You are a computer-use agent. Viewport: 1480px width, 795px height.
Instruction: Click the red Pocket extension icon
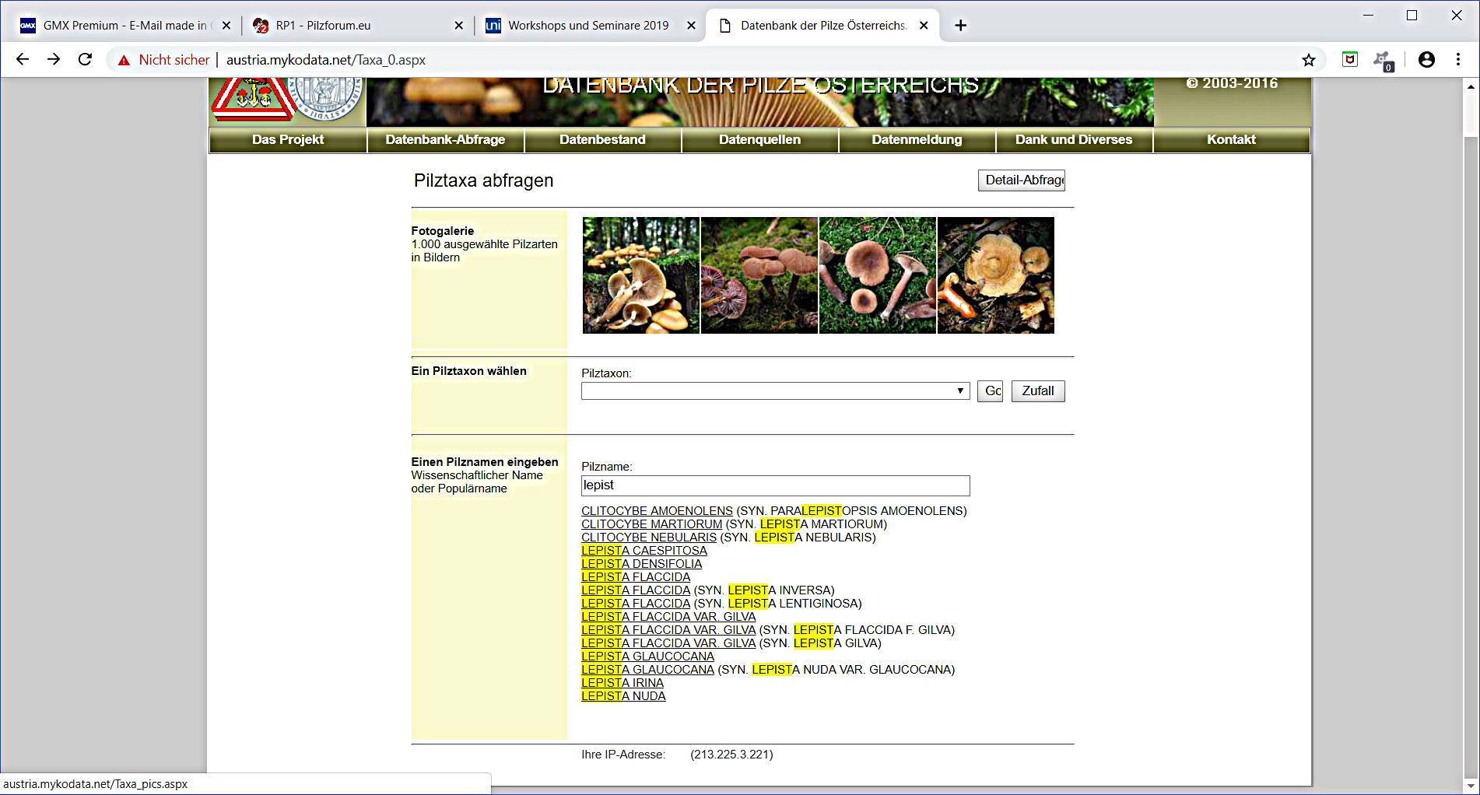click(1349, 60)
